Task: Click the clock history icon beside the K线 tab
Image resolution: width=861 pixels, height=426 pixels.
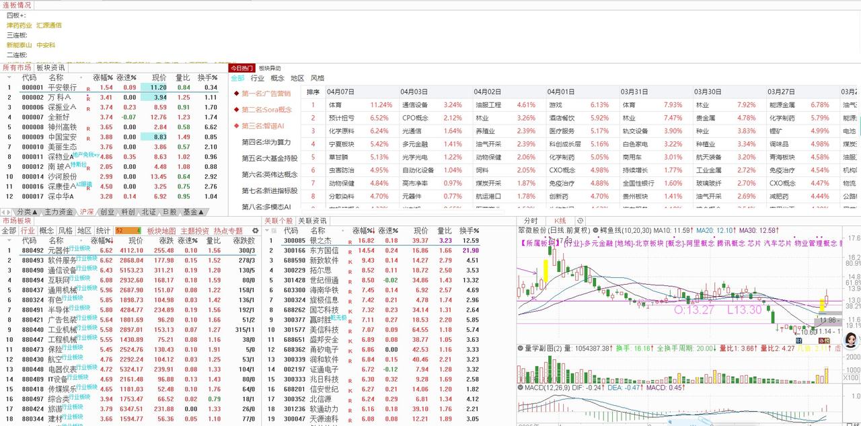Action: click(x=581, y=219)
